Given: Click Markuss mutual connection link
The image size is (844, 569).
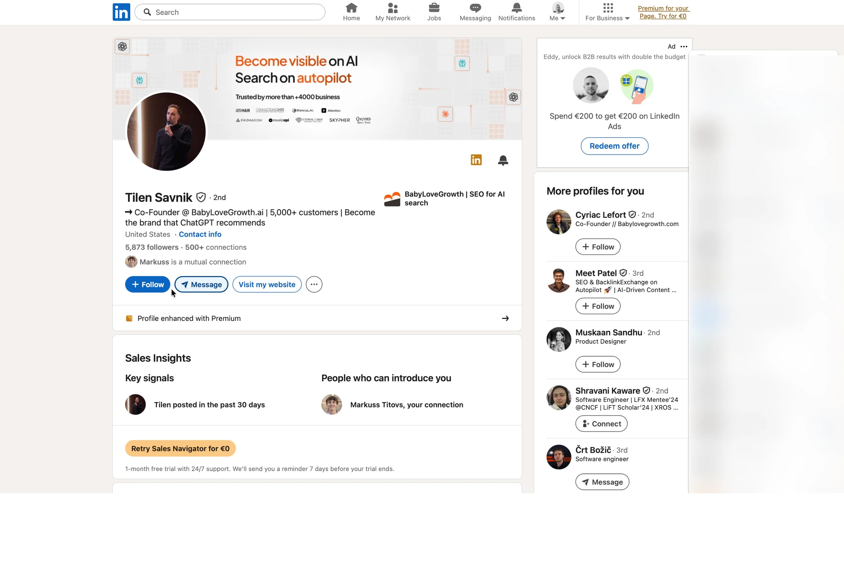Looking at the screenshot, I should pos(186,262).
